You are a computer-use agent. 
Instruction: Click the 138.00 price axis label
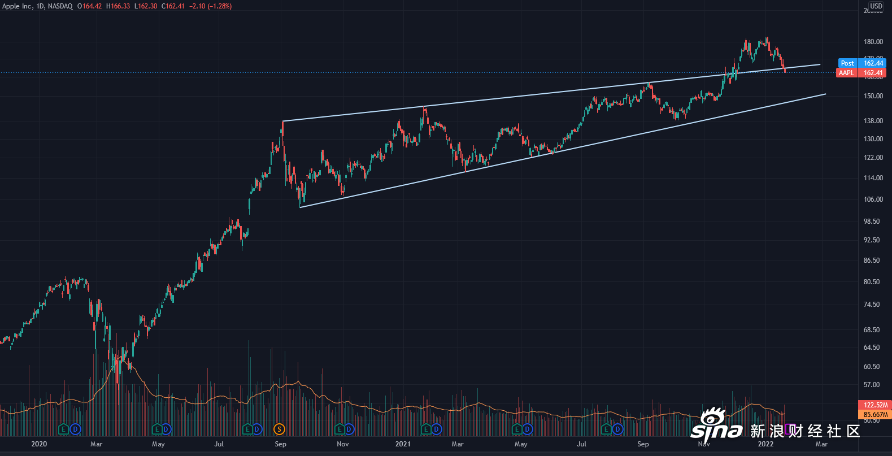(873, 121)
